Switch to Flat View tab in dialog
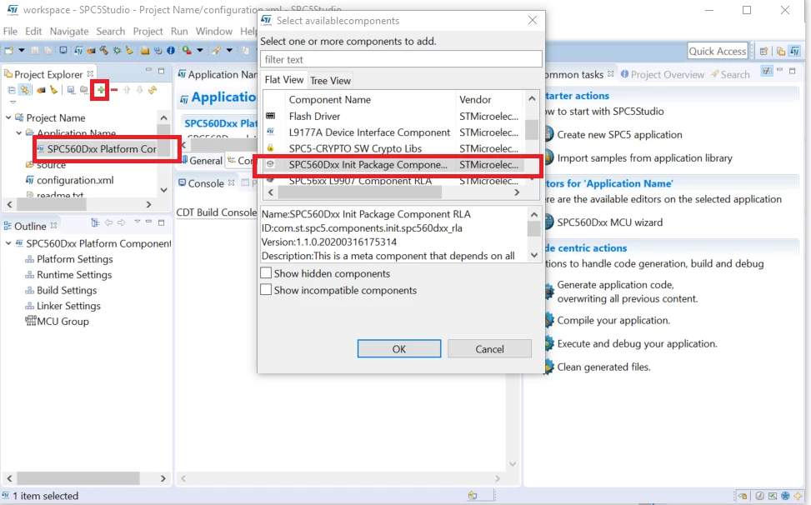 [x=284, y=80]
